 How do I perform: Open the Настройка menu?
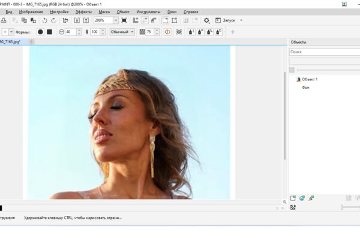[x=59, y=12]
